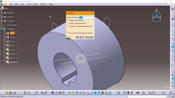Expand the Axis Systems tree node
This screenshot has height=98, width=175.
point(1,25)
